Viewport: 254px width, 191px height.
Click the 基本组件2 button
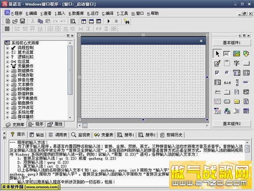tap(232, 124)
